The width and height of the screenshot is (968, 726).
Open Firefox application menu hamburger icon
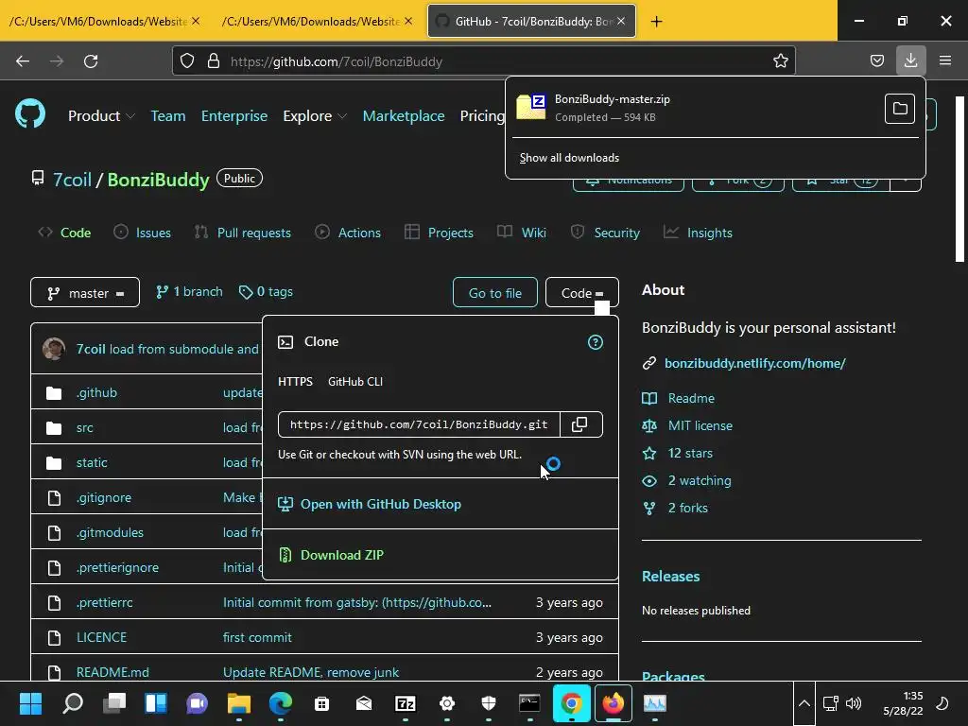[x=945, y=60]
